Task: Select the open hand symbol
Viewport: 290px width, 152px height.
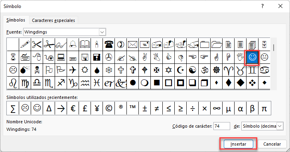Action: tap(240, 57)
